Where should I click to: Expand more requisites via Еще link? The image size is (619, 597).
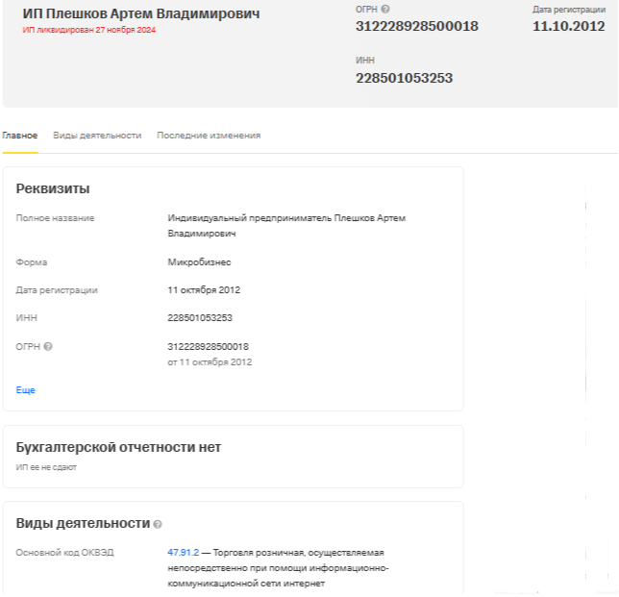point(25,390)
